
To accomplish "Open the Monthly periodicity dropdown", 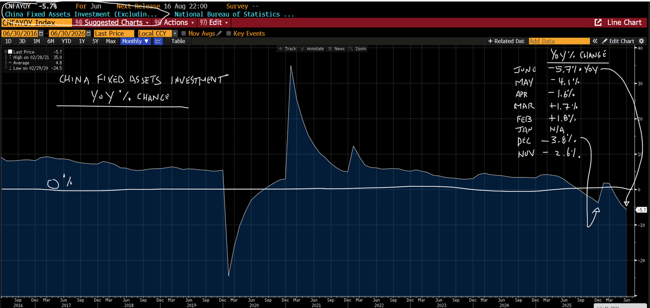I will (136, 41).
